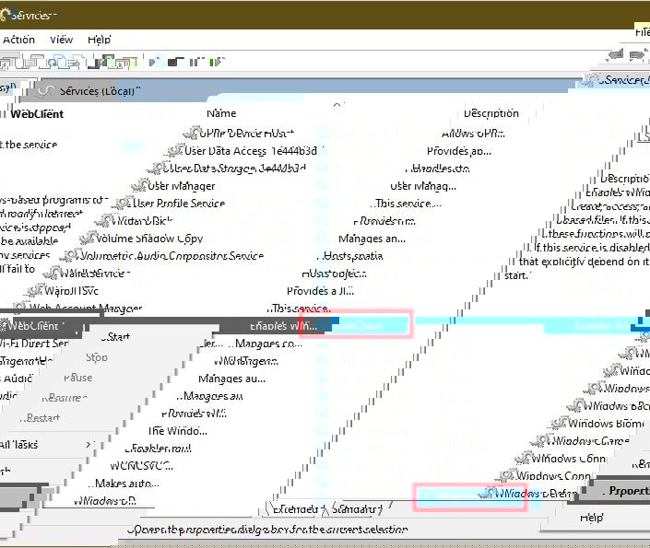
Task: Select the User Profile Service row
Action: pos(179,203)
